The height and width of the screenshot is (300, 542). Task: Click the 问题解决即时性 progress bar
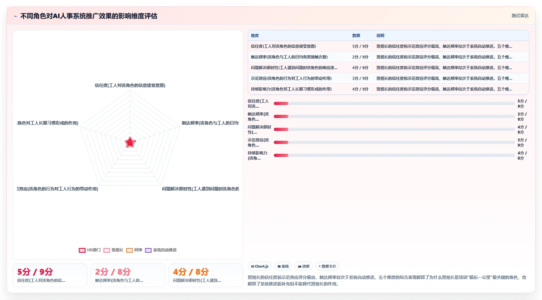coord(394,129)
